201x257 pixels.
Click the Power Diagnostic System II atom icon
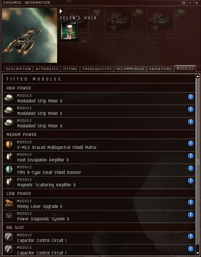coord(9,216)
